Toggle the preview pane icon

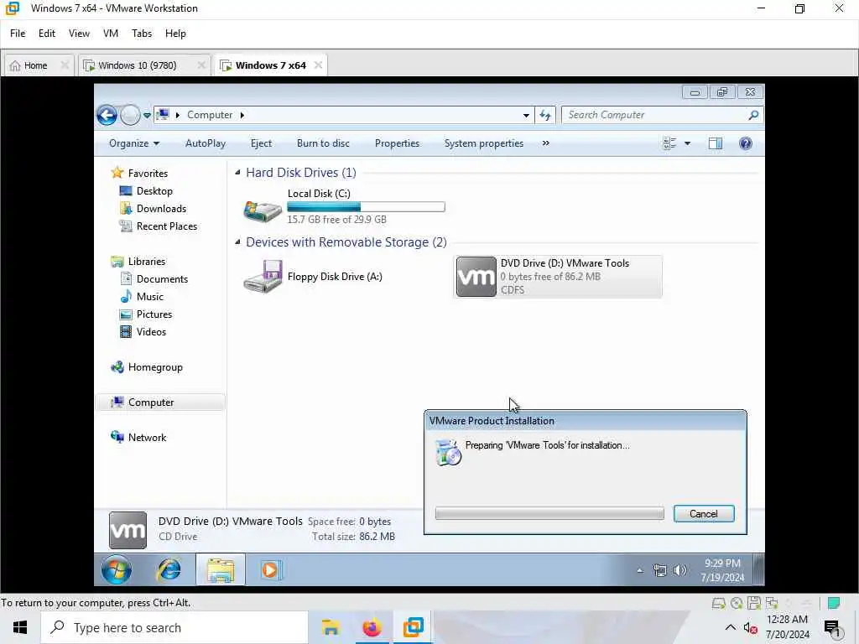pos(716,143)
